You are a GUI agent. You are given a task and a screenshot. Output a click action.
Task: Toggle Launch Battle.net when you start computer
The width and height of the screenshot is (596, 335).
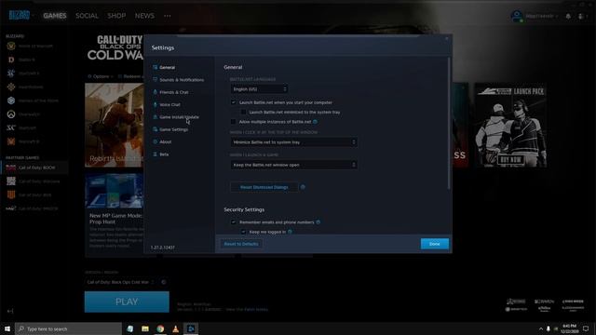[x=234, y=102]
